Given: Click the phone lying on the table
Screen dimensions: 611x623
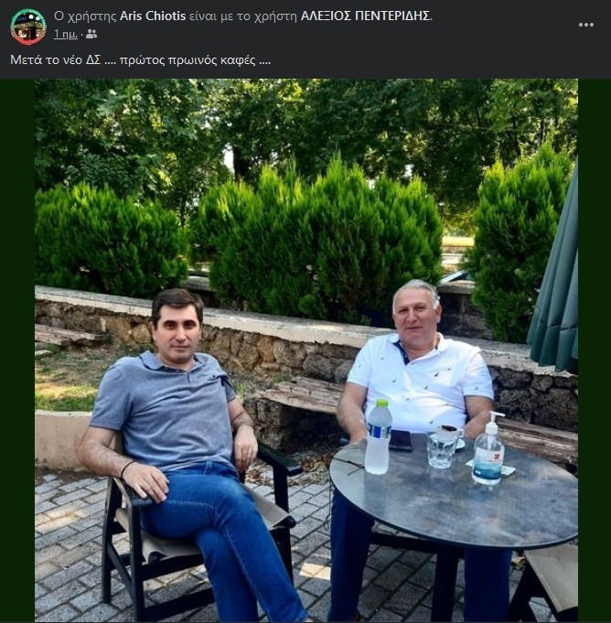Looking at the screenshot, I should click(x=402, y=440).
